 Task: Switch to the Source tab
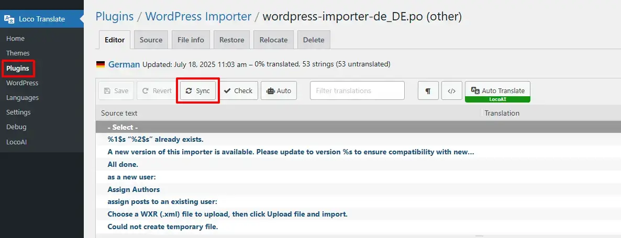(151, 40)
